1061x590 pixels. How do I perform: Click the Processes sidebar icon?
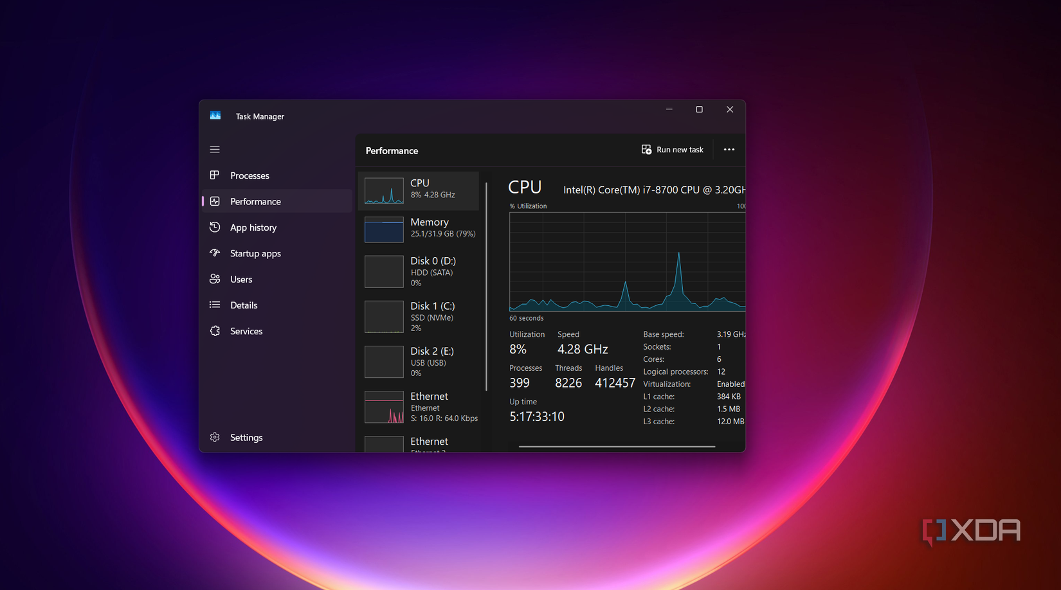[x=215, y=175]
